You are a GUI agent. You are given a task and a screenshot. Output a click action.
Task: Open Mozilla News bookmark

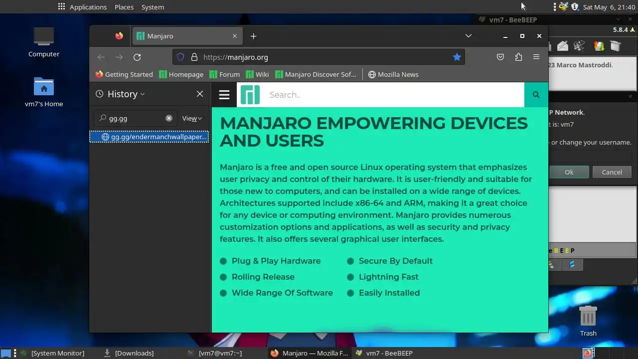[x=393, y=74]
